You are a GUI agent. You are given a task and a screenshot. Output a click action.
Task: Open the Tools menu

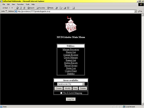coord(27,4)
